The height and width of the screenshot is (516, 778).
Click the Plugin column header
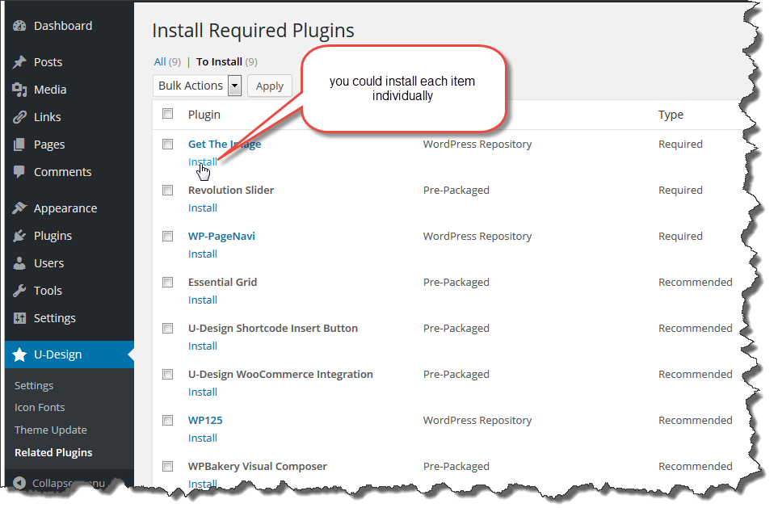coord(204,115)
